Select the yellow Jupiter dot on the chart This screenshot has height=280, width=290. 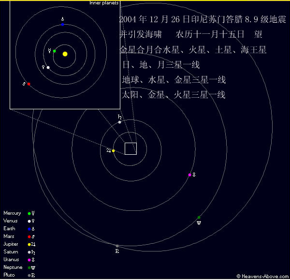click(114, 151)
